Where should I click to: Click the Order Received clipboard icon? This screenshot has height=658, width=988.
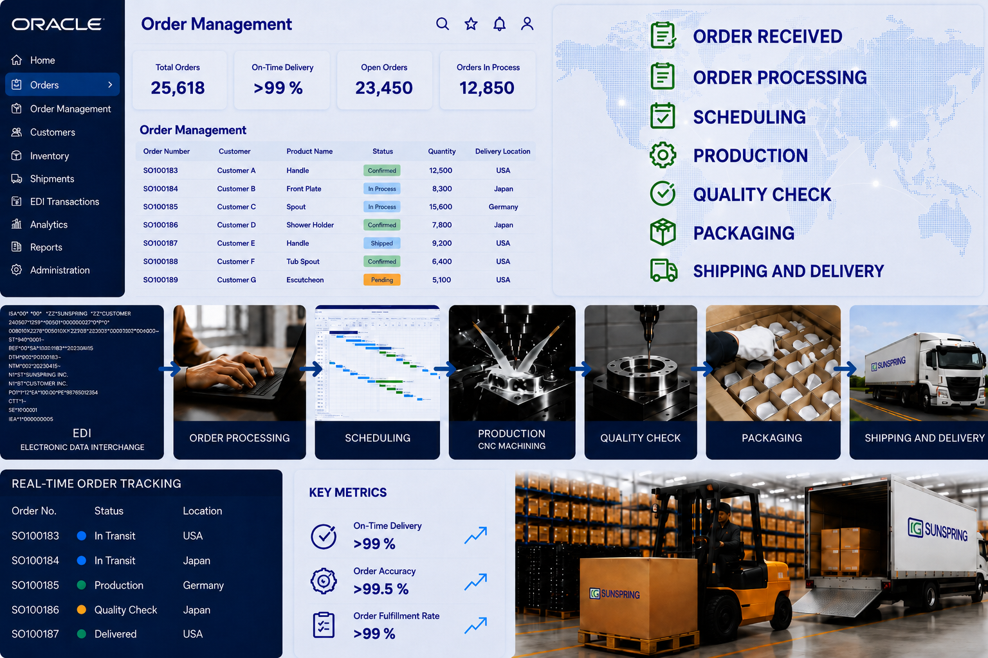coord(663,35)
